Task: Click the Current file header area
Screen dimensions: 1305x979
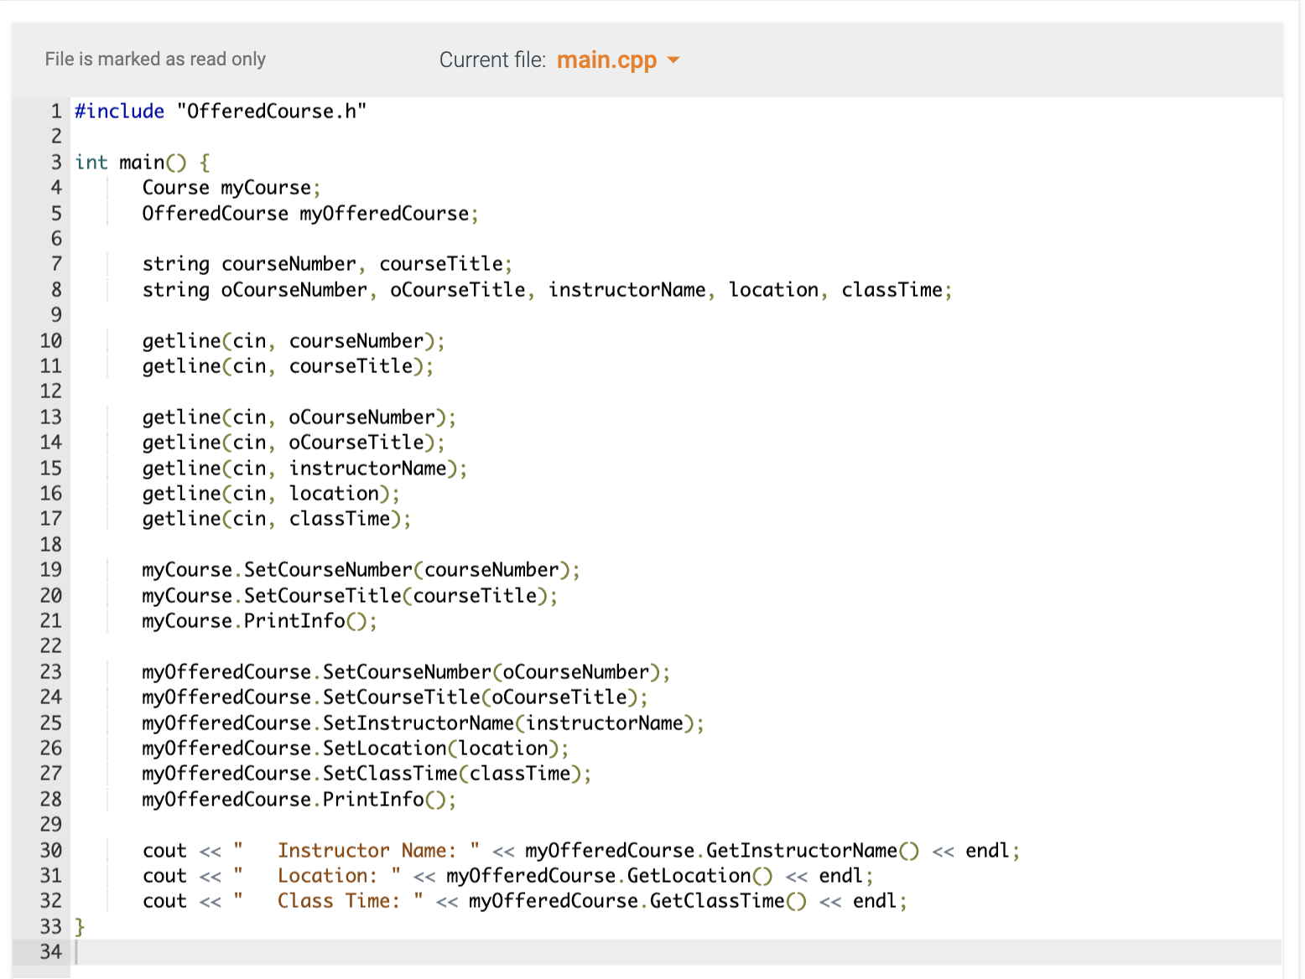Action: click(493, 60)
